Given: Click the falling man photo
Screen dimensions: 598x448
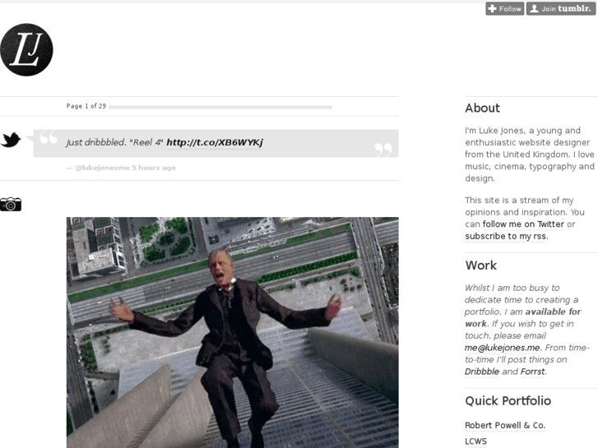Looking at the screenshot, I should tap(233, 332).
